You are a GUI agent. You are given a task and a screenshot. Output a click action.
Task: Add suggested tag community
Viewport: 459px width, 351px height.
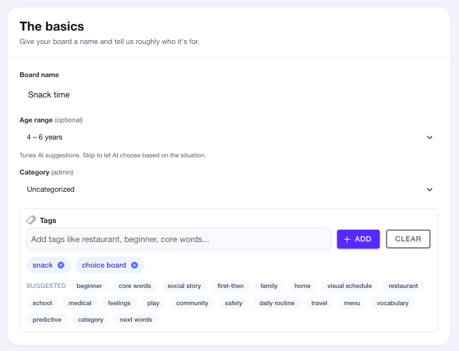(192, 303)
